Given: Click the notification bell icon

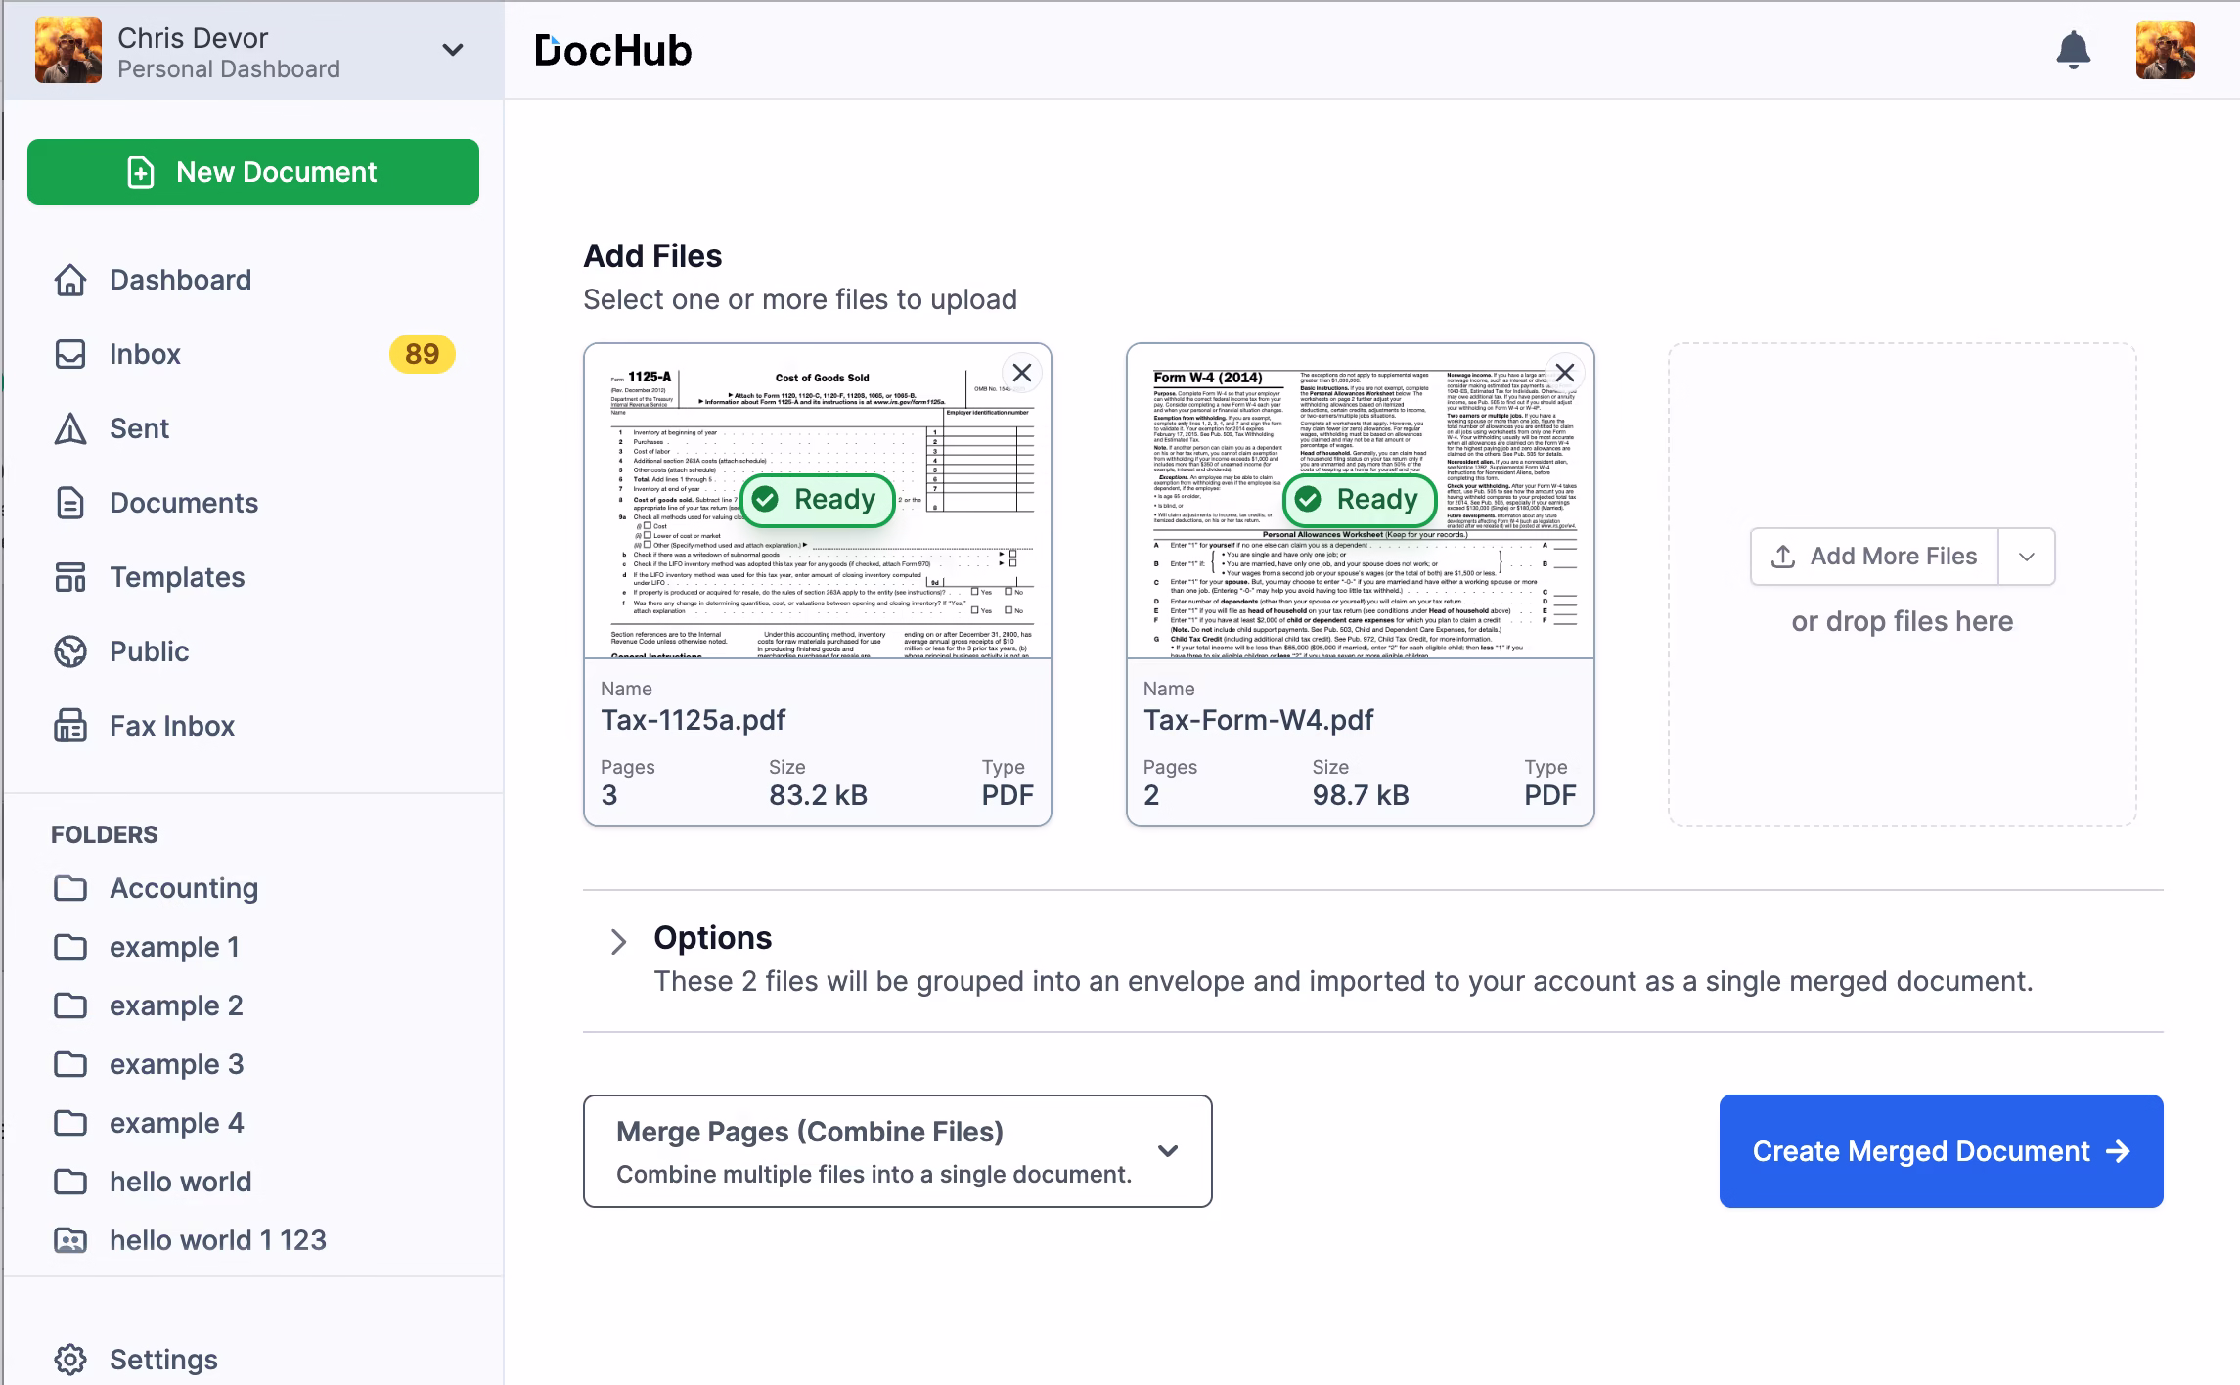Looking at the screenshot, I should click(x=2073, y=50).
